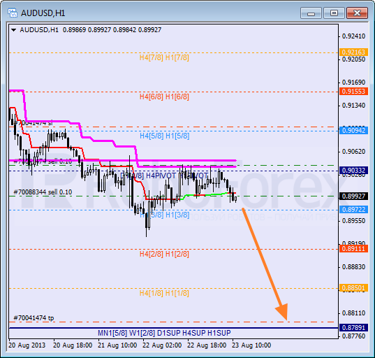Image resolution: width=375 pixels, height=358 pixels.
Task: Click the 22 Aug 02:00 time marker
Action: pyautogui.click(x=162, y=345)
